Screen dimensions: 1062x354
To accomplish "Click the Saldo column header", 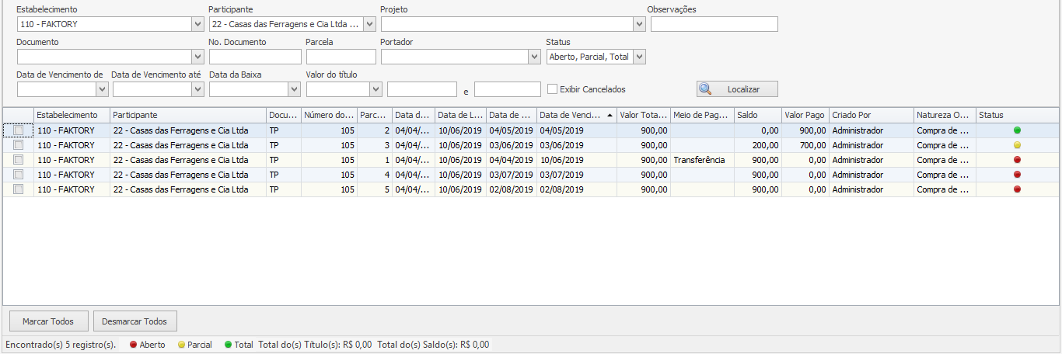I will (756, 115).
